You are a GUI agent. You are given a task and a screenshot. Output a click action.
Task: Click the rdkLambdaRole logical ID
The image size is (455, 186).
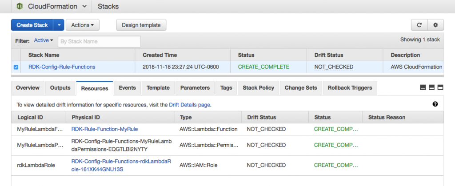(x=36, y=166)
